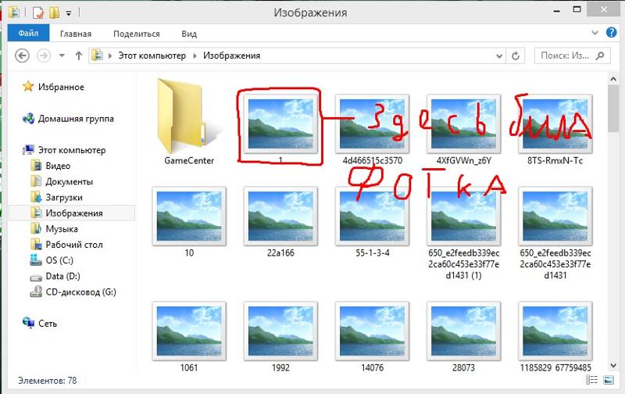Open Help with question mark icon

point(611,32)
